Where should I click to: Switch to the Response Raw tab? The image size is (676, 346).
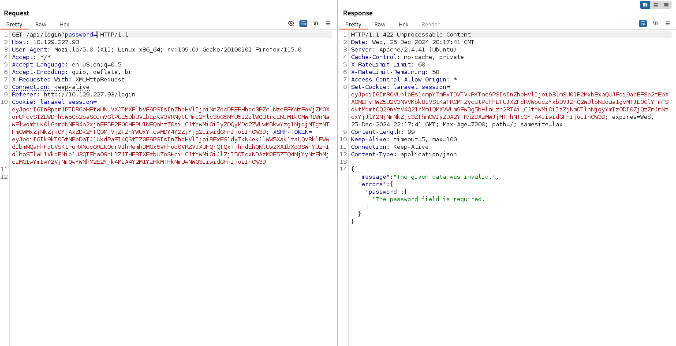click(x=380, y=25)
